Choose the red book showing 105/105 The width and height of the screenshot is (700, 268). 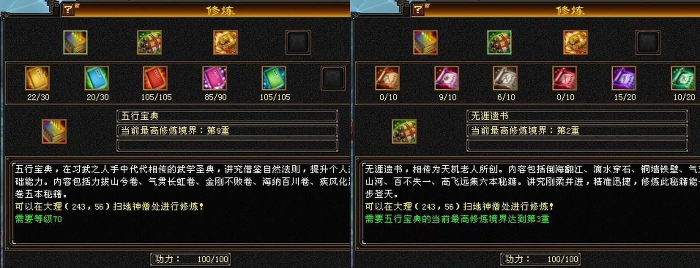155,78
